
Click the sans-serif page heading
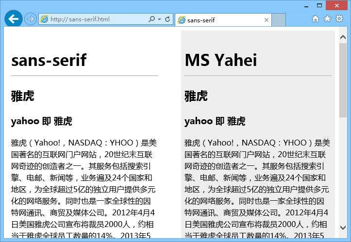tap(49, 60)
